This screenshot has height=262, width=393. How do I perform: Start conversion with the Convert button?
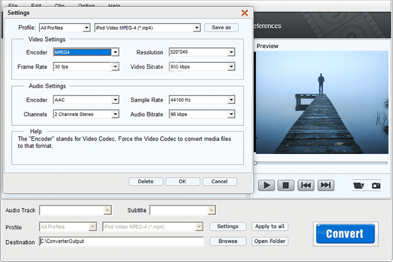(345, 234)
